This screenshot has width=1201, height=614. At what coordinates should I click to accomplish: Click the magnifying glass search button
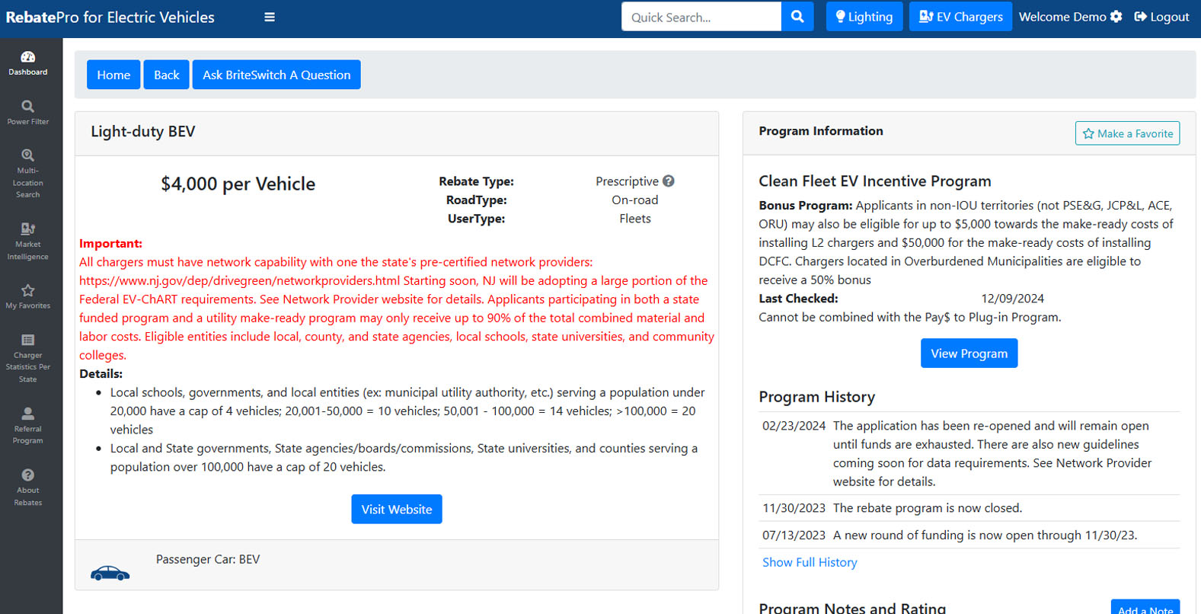797,17
